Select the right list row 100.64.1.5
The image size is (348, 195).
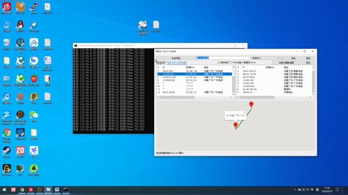click(274, 92)
